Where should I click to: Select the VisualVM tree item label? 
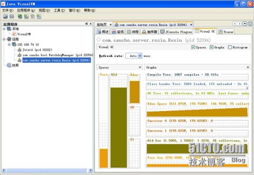24,34
